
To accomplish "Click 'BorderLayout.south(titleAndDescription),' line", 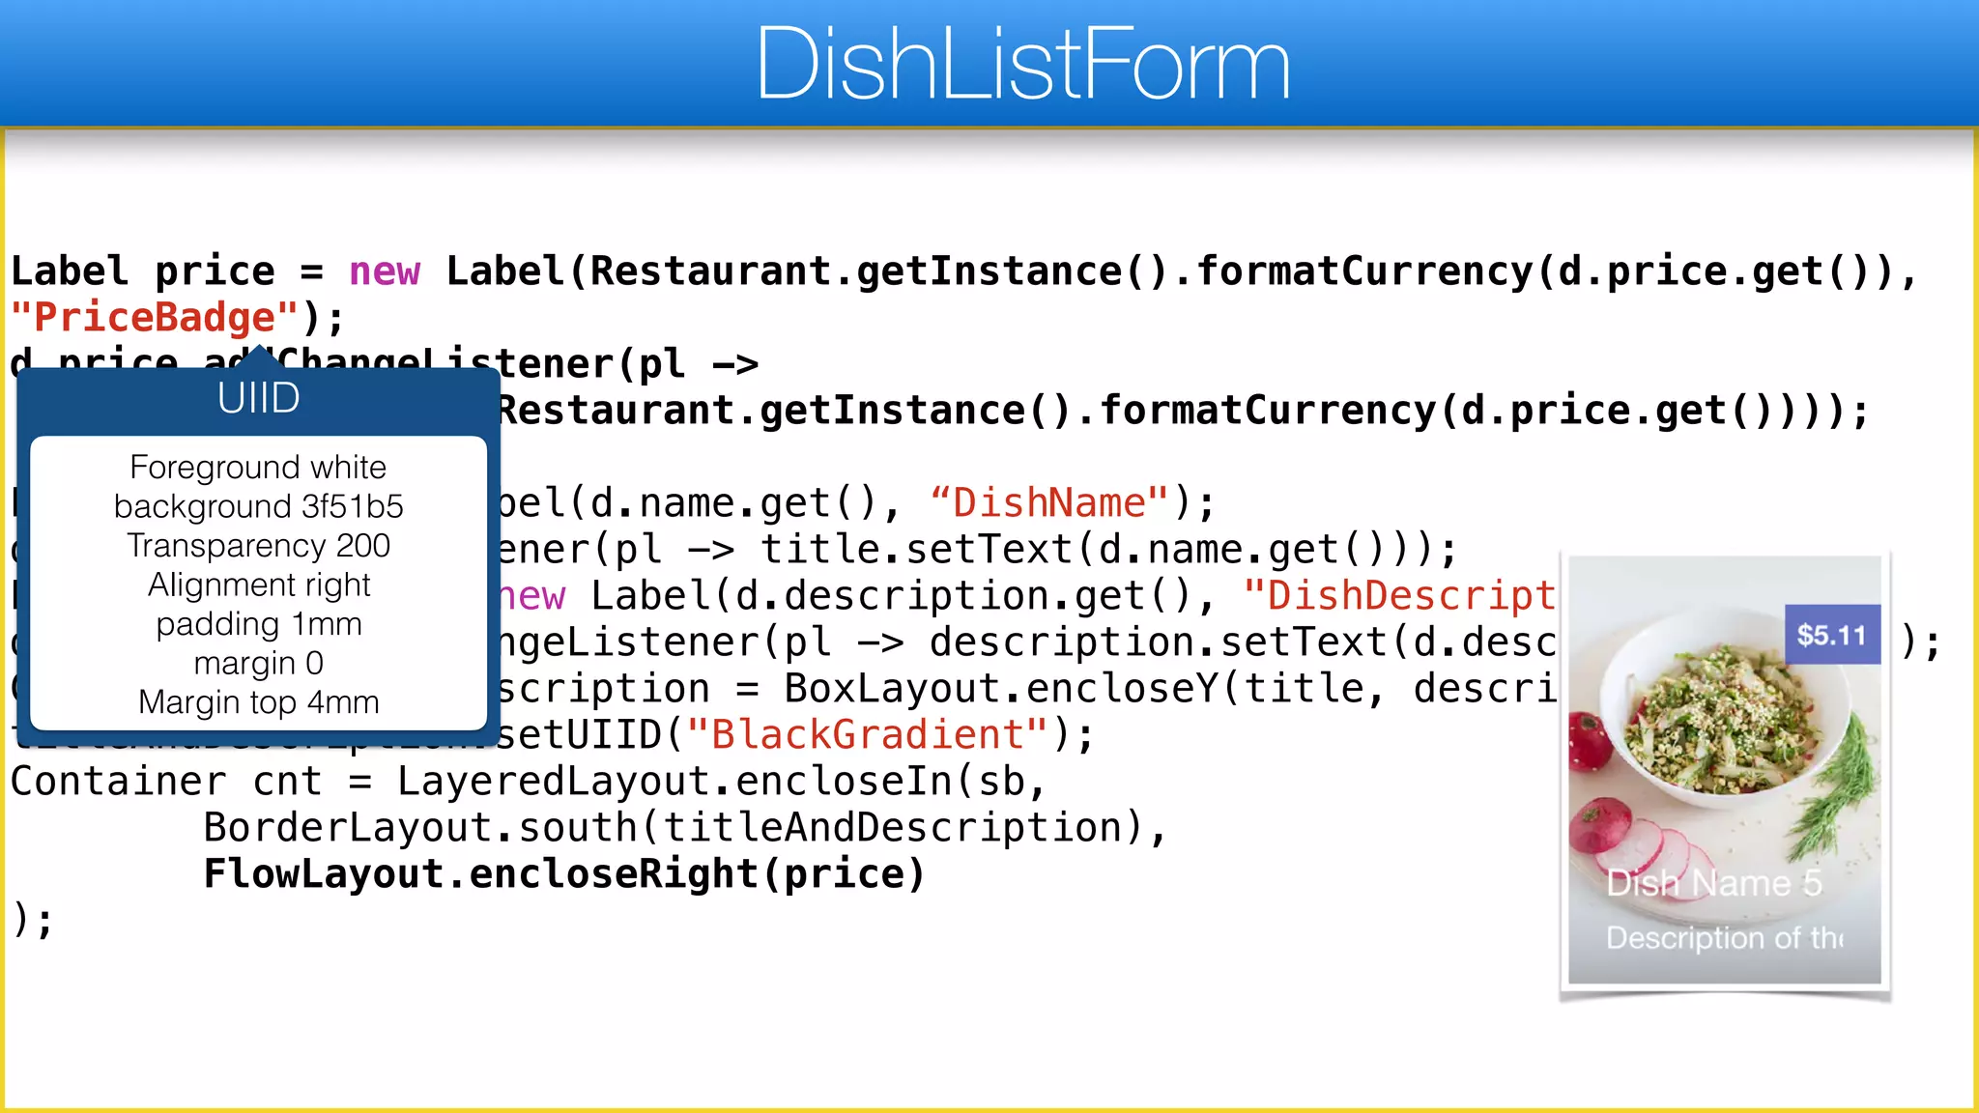I will click(685, 827).
